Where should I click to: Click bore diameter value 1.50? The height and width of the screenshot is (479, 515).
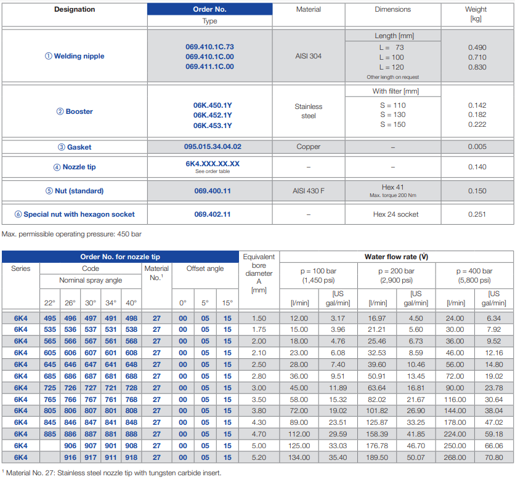[x=259, y=318]
